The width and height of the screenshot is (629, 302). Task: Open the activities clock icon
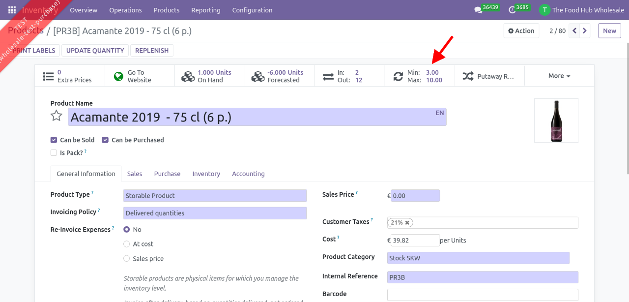point(512,10)
